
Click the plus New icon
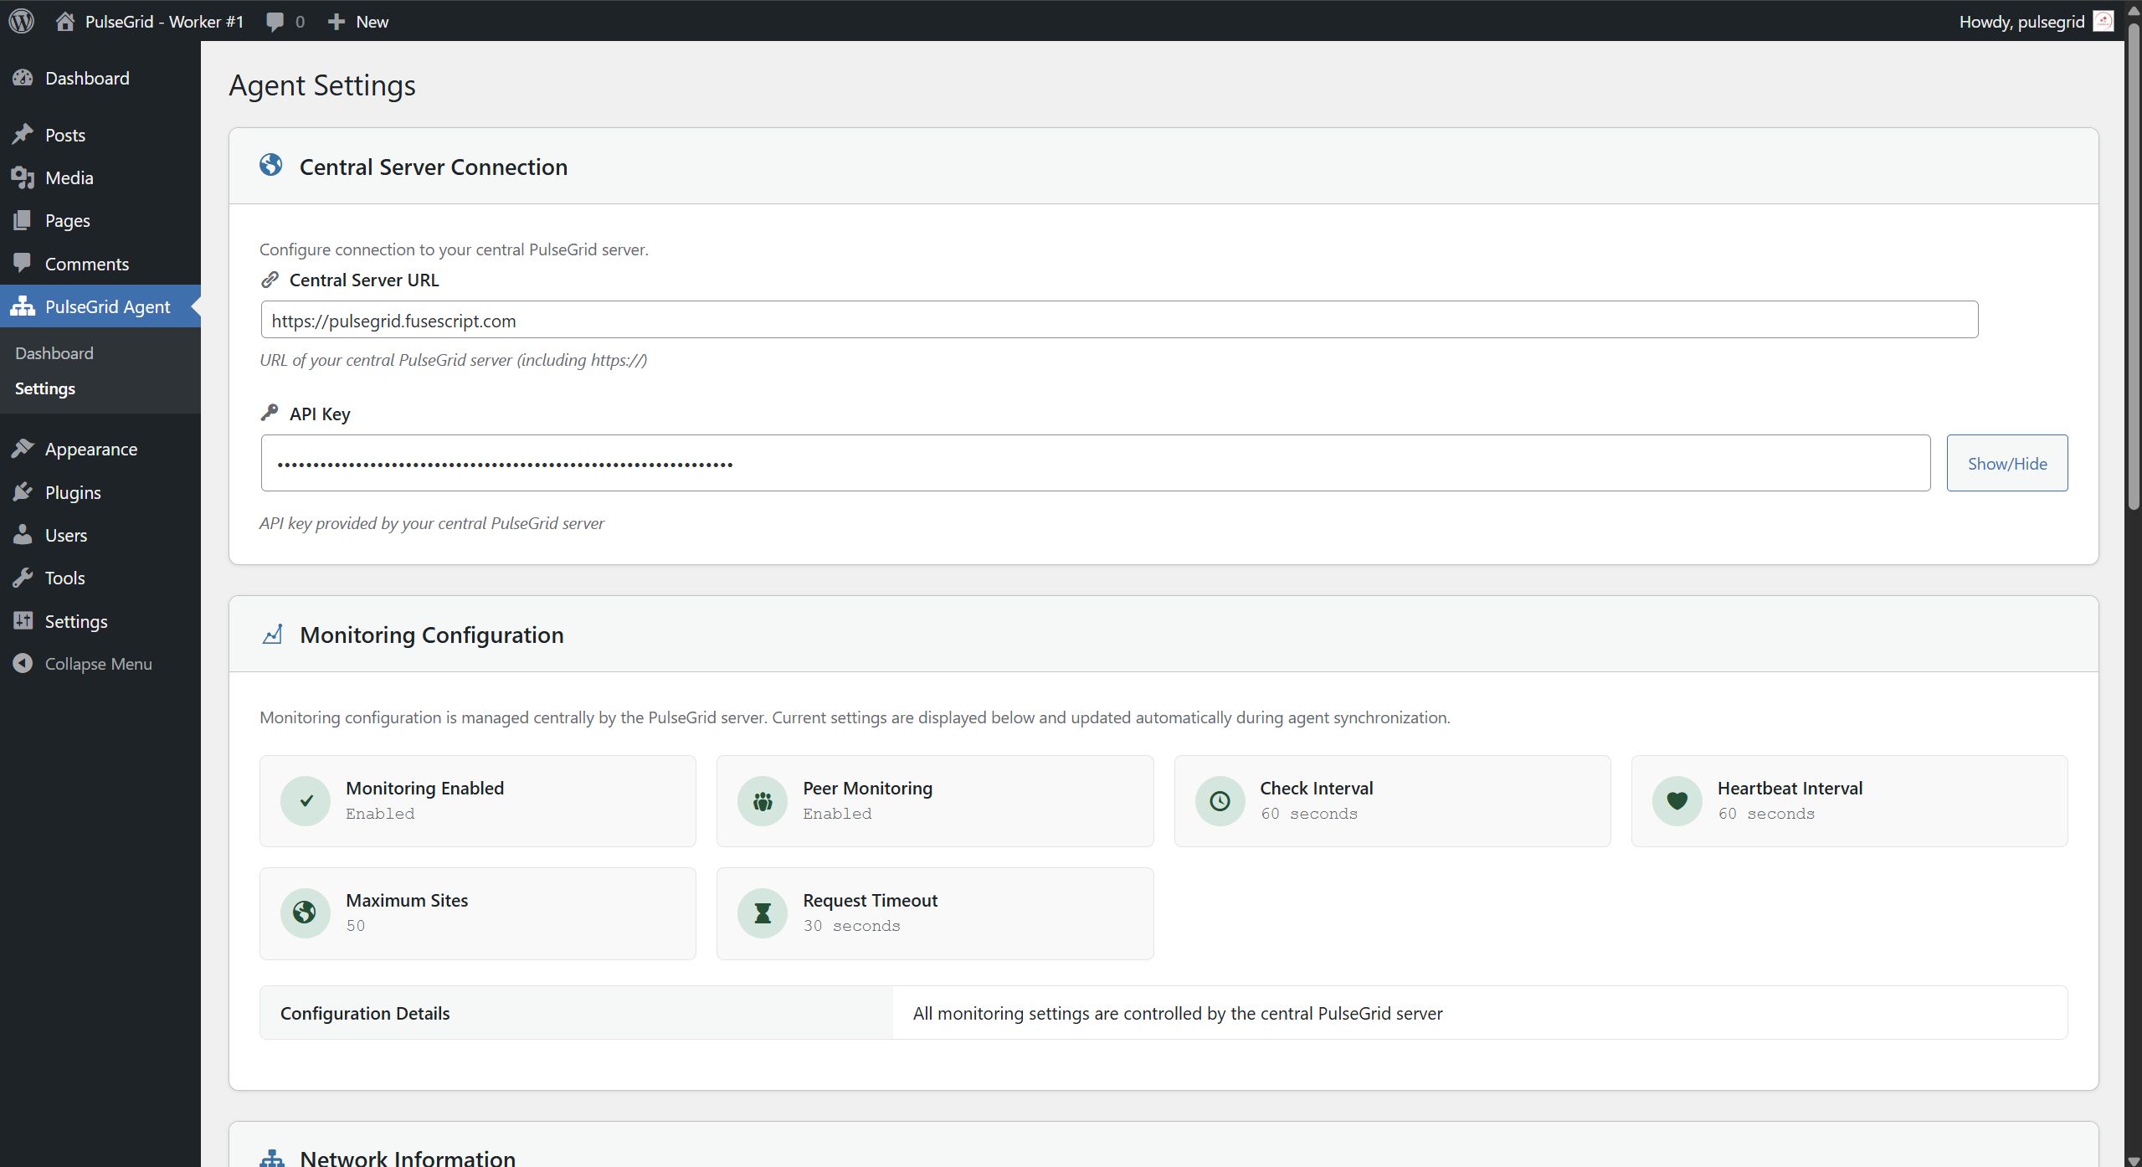coord(336,22)
